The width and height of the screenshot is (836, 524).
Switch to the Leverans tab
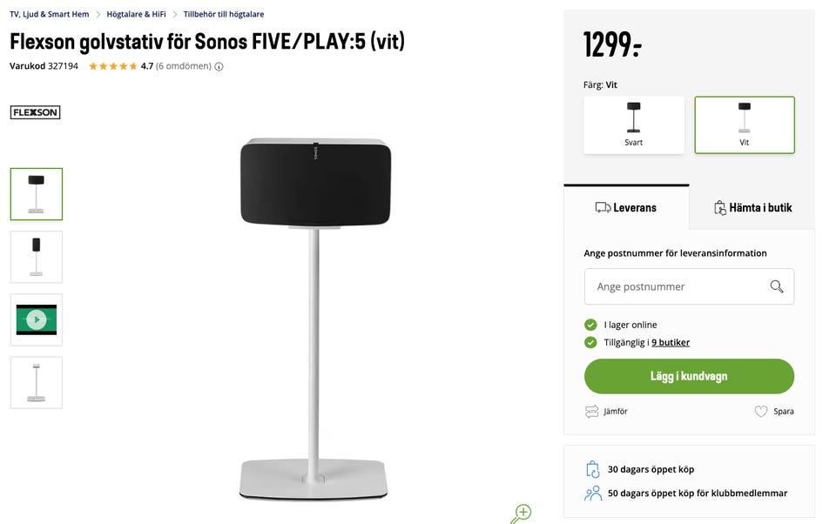[626, 207]
